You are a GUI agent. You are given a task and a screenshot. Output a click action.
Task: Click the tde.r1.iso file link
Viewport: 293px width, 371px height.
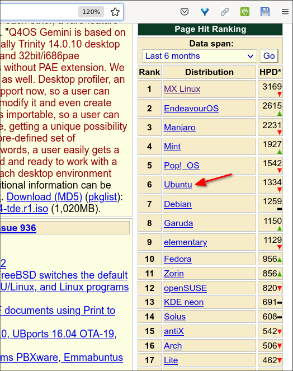tap(24, 209)
